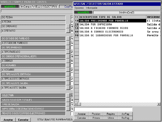Open lookup button beside DE ESTADO DE PAREADO
Viewport: 162px width, 122px height.
(68, 38)
